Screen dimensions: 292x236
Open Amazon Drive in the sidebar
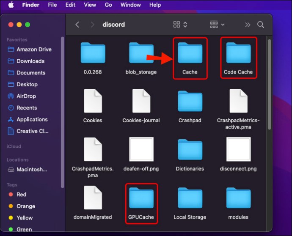[x=30, y=49]
